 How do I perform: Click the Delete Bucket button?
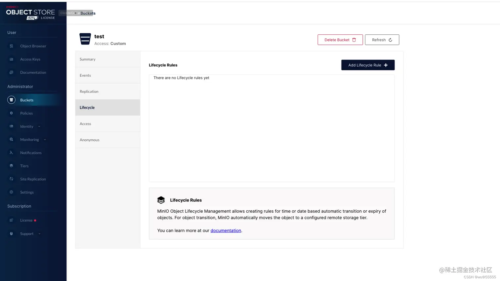pyautogui.click(x=340, y=40)
